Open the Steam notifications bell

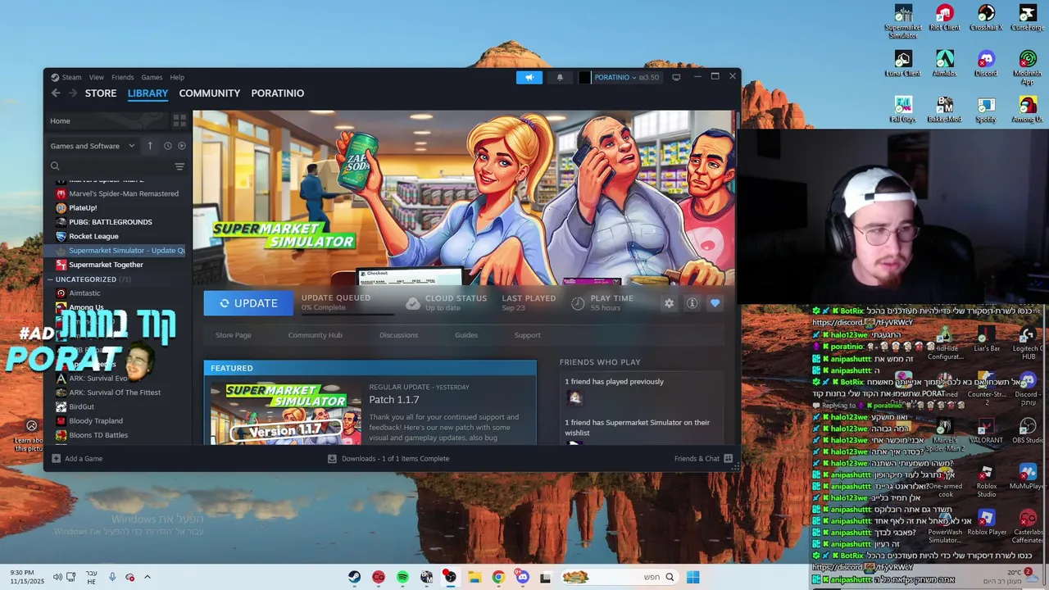(560, 77)
